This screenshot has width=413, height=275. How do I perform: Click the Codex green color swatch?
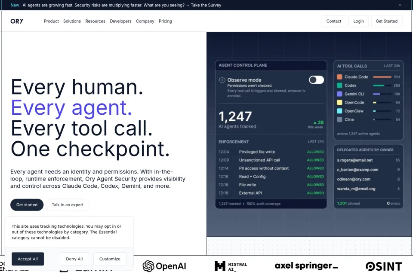tap(339, 85)
